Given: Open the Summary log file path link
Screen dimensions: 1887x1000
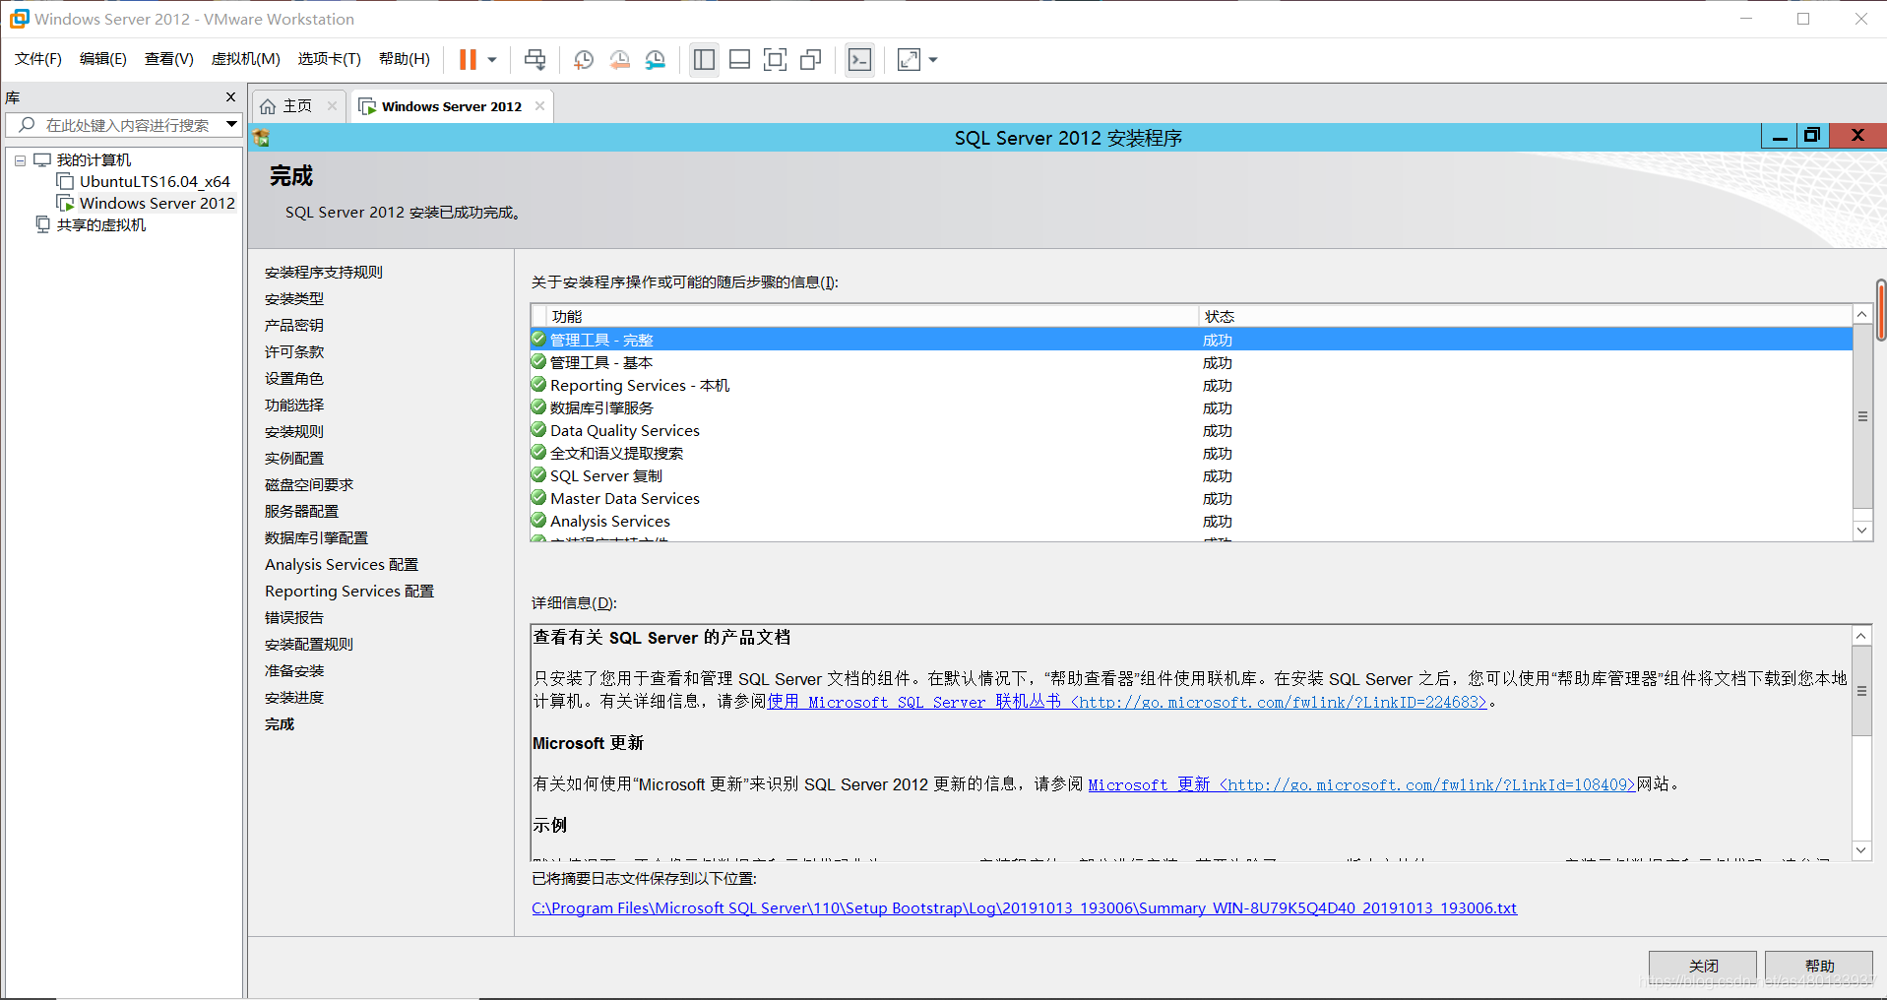Looking at the screenshot, I should (x=1024, y=908).
